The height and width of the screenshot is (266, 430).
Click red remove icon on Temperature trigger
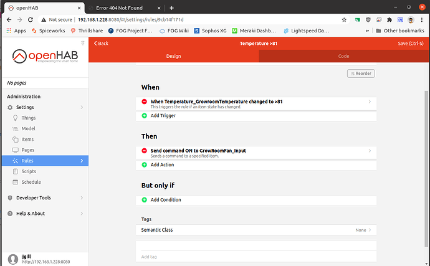pyautogui.click(x=145, y=102)
